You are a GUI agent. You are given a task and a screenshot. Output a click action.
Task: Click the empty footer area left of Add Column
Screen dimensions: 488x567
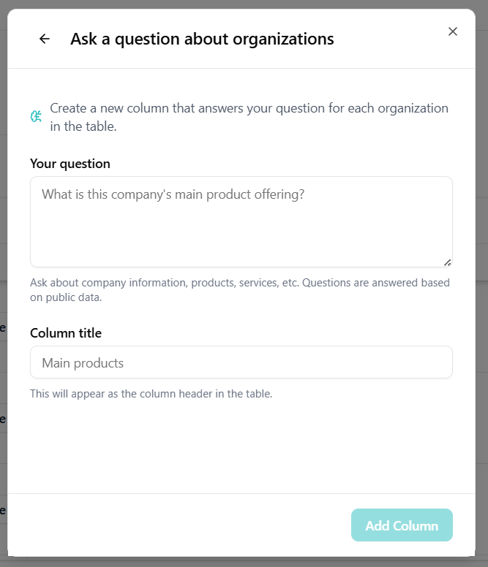coord(183,526)
